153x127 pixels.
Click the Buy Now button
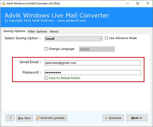pos(25,118)
